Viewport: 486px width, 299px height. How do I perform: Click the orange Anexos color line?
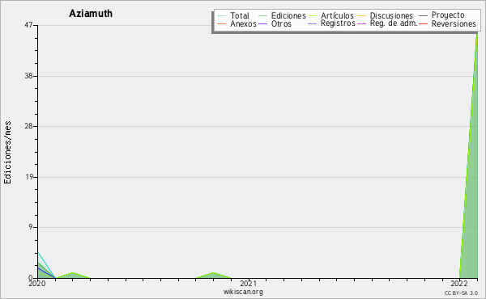pyautogui.click(x=222, y=23)
